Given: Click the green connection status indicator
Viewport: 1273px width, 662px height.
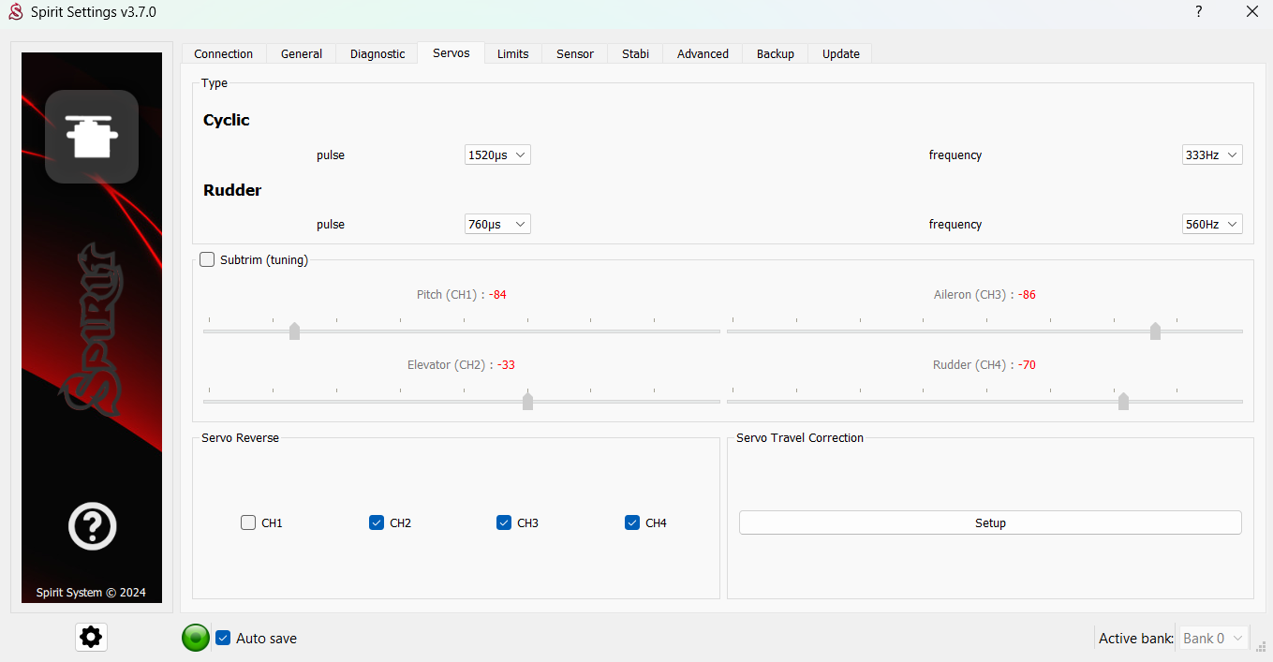Looking at the screenshot, I should click(x=196, y=638).
